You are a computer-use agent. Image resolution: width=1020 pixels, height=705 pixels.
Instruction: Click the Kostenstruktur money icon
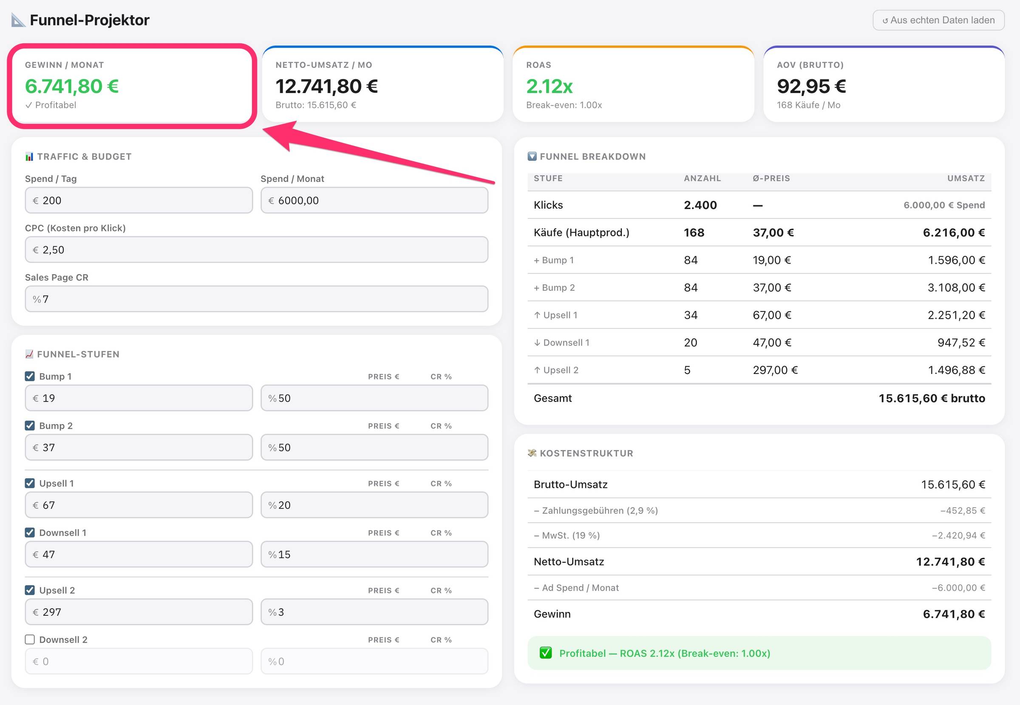click(x=532, y=453)
